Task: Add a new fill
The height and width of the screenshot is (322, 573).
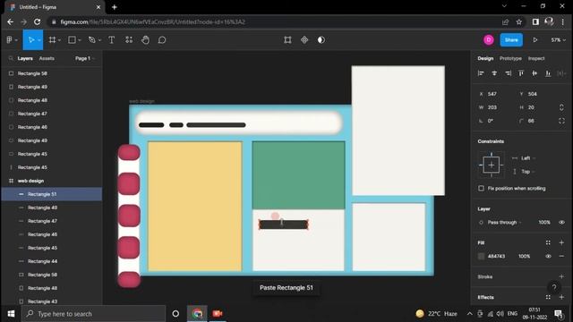Action: (x=561, y=242)
